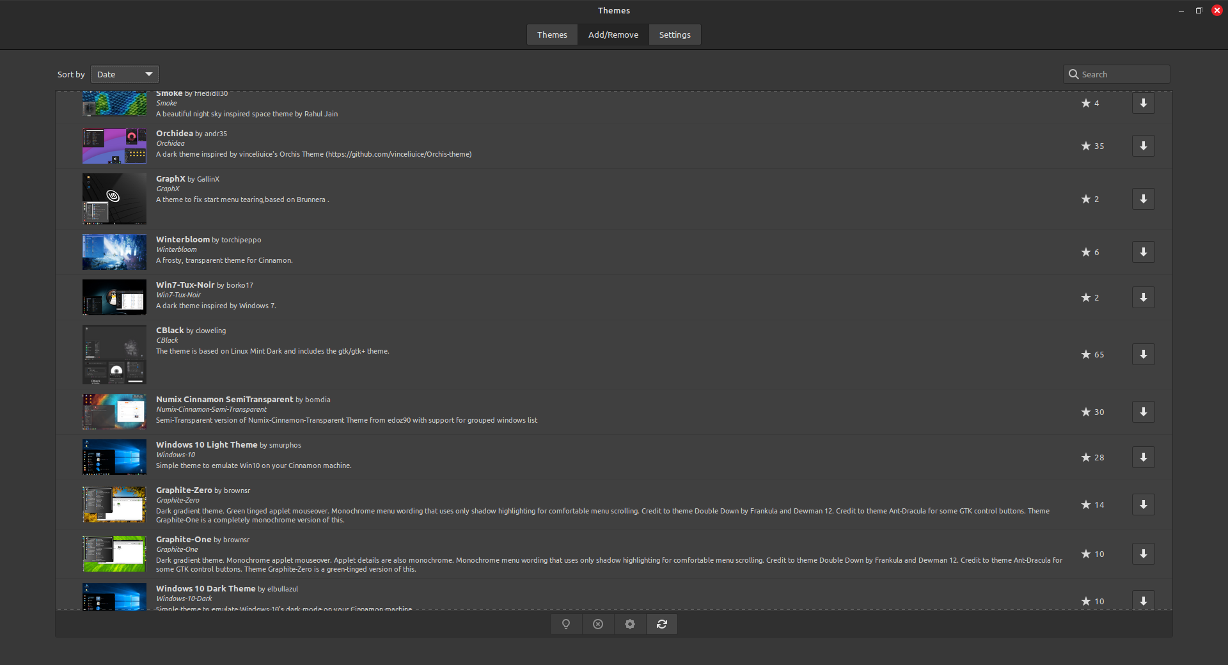Click the refresh themes list button
Image resolution: width=1228 pixels, height=665 pixels.
(x=662, y=624)
